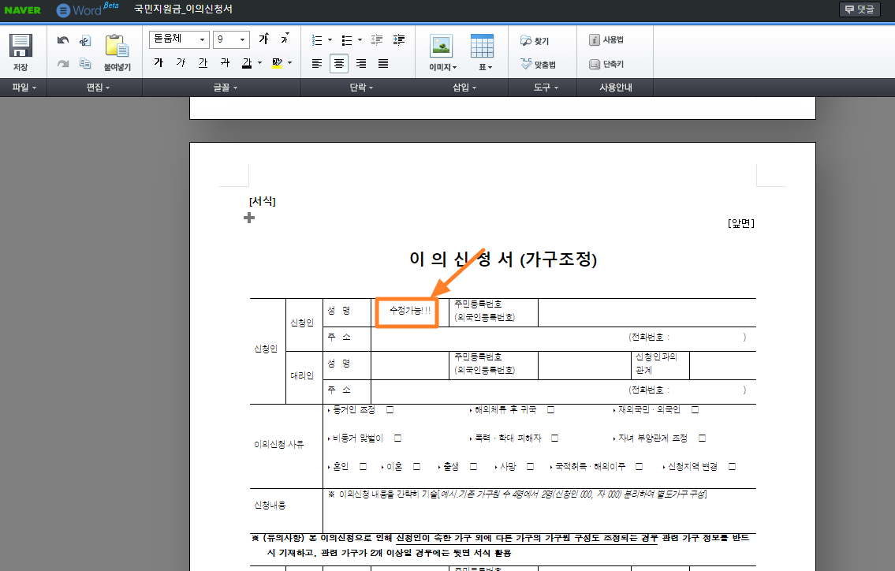895x571 pixels.
Task: Copy selection with the copy icon
Action: pyautogui.click(x=85, y=63)
